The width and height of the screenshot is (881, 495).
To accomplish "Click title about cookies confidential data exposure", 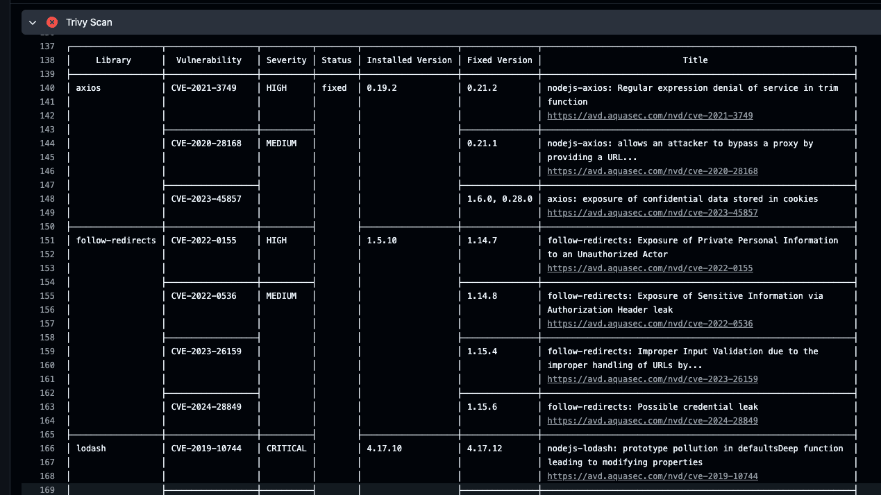I will click(x=682, y=199).
